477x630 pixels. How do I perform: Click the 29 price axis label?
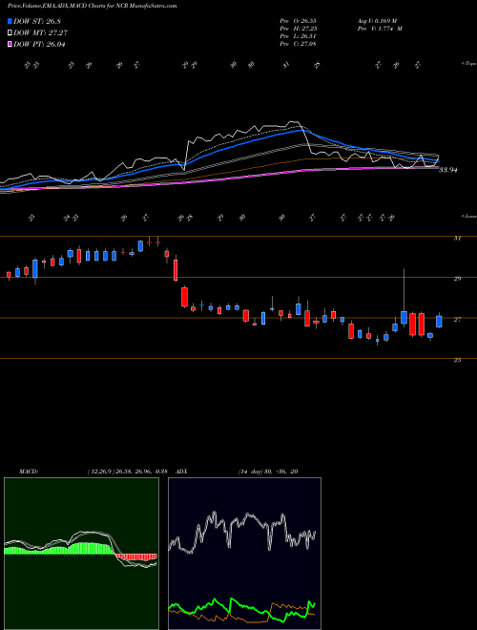pos(457,279)
